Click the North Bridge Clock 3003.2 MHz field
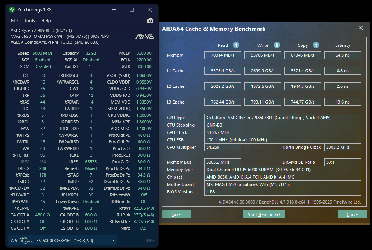 coord(343,147)
